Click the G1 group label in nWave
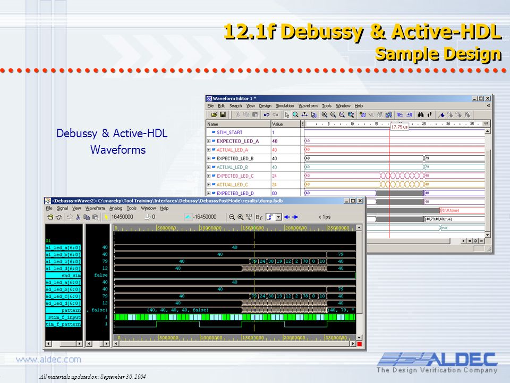 pyautogui.click(x=48, y=240)
